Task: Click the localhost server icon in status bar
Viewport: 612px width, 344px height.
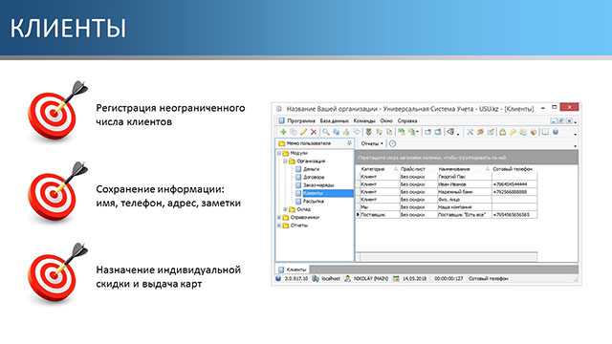Action: (316, 278)
